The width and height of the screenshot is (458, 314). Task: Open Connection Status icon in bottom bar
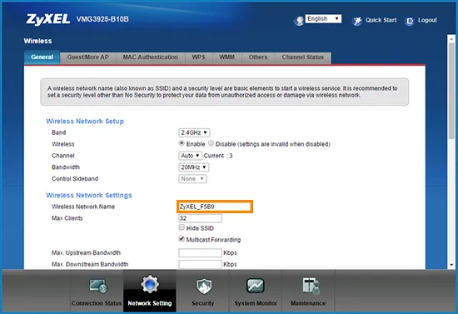pyautogui.click(x=98, y=286)
